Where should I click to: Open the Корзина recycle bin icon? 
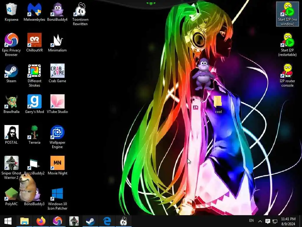point(12,12)
